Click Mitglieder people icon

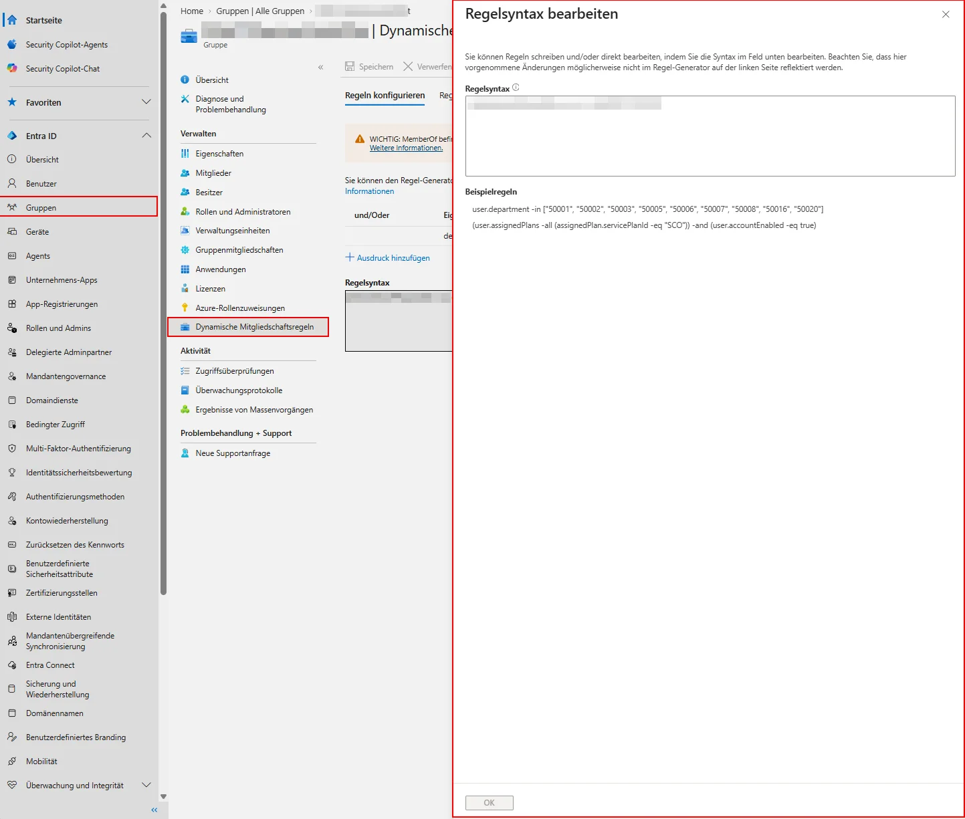pyautogui.click(x=185, y=172)
